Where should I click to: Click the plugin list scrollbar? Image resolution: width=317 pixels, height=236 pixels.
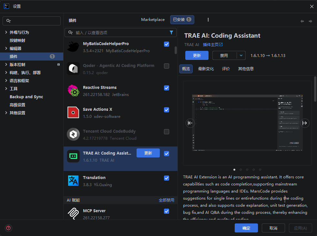(176, 50)
